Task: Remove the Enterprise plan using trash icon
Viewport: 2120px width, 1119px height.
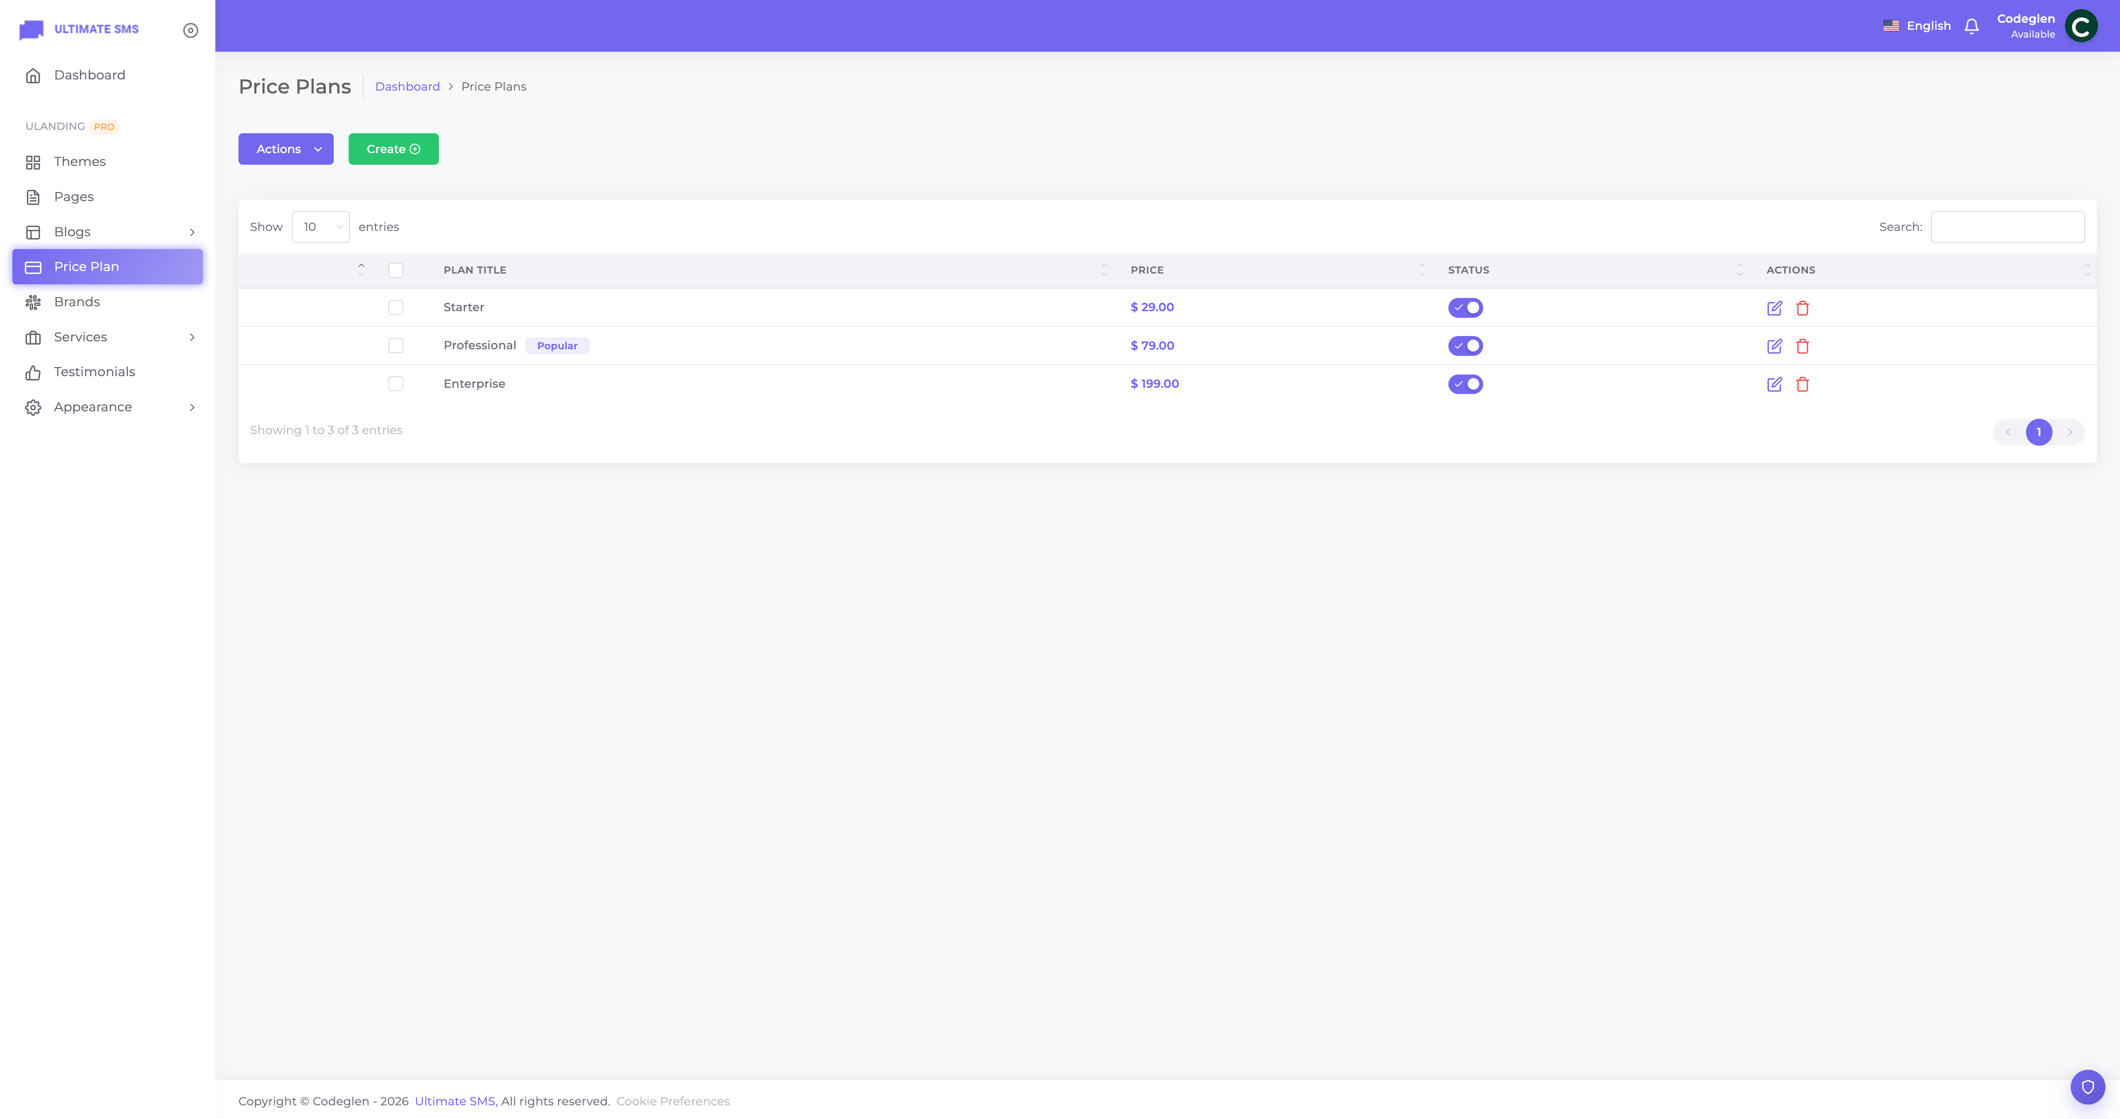Action: pos(1802,384)
